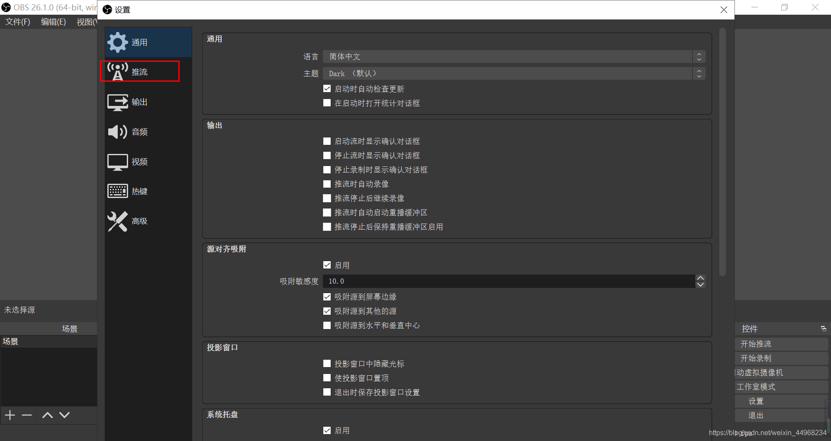
Task: Click the virtual camera 虚拟摄像机 button
Action: tap(782, 372)
